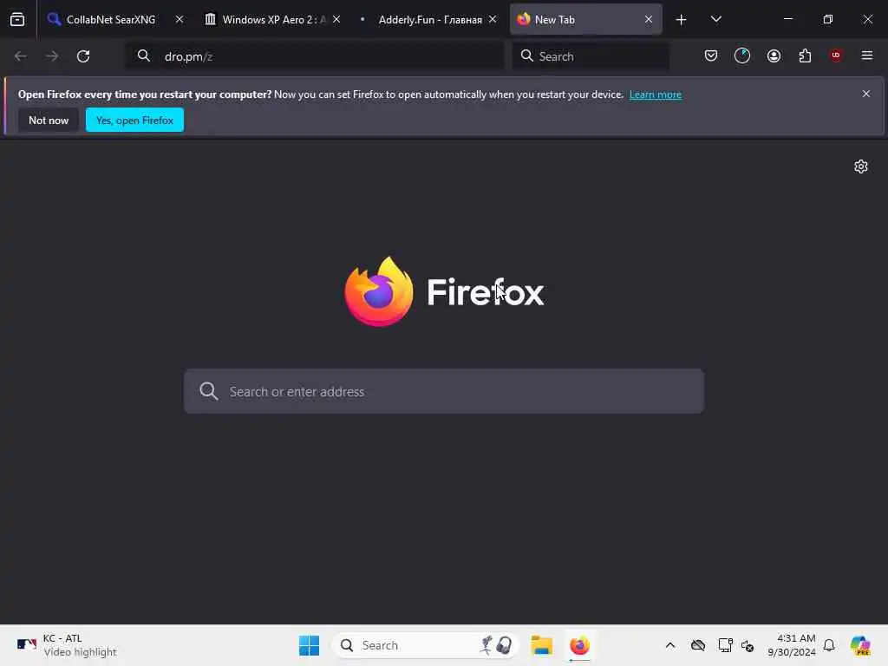
Task: Show hidden system tray icons
Action: (670, 645)
